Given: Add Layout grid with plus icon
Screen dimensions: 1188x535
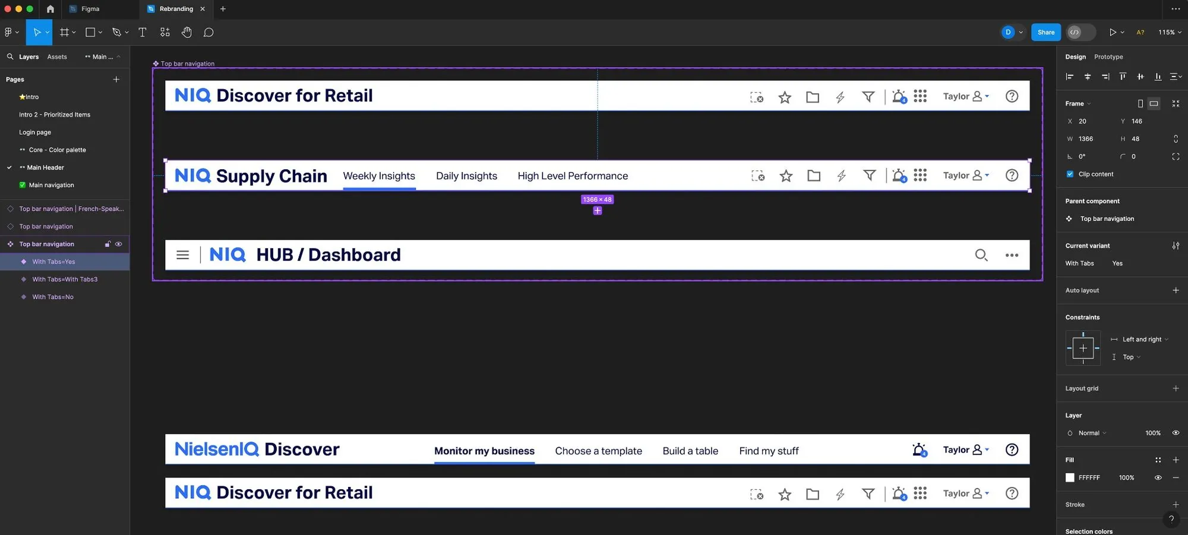Looking at the screenshot, I should click(x=1176, y=388).
